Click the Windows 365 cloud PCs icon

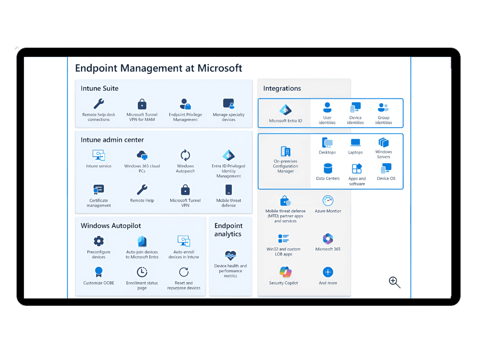tap(142, 155)
